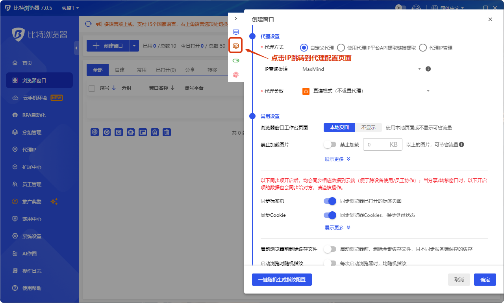Screen dimensions: 504x303
Task: Click the blue window info icon in side strip
Action: pos(236,32)
